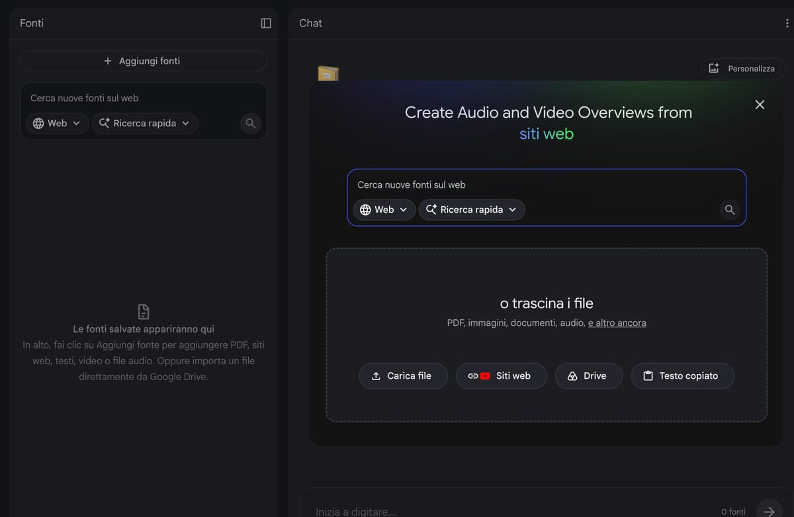Click the search magnifier in the dialog
Image resolution: width=794 pixels, height=517 pixels.
(730, 210)
